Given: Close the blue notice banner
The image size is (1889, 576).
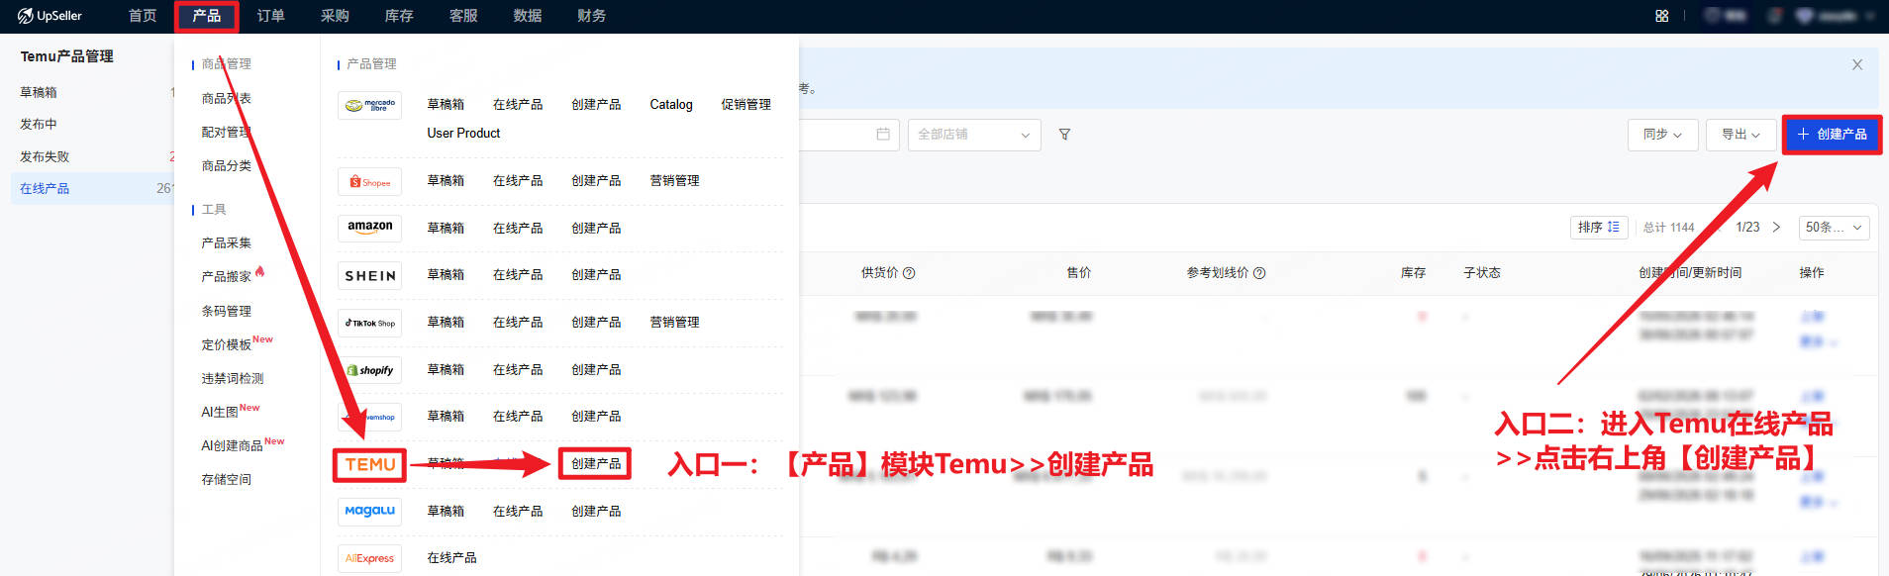Looking at the screenshot, I should click(1857, 64).
